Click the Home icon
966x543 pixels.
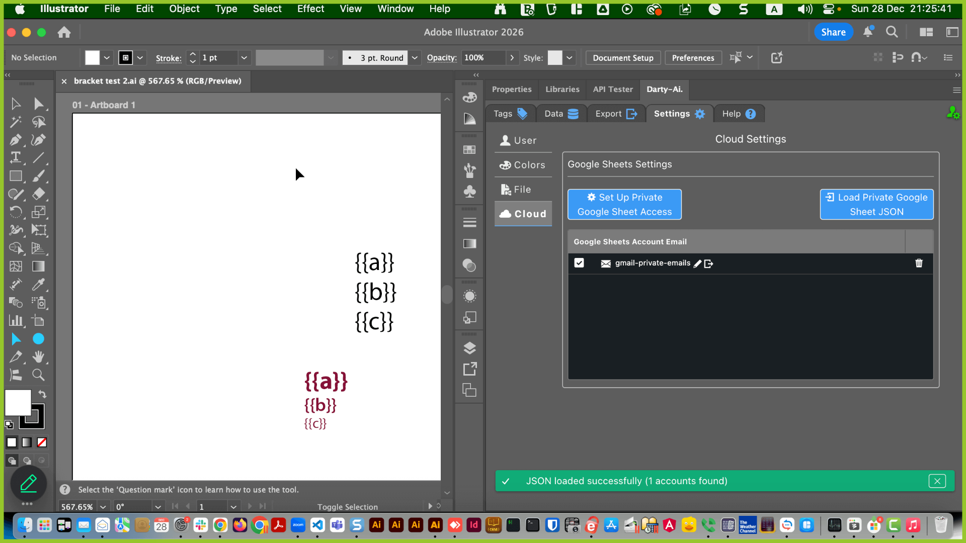click(64, 32)
